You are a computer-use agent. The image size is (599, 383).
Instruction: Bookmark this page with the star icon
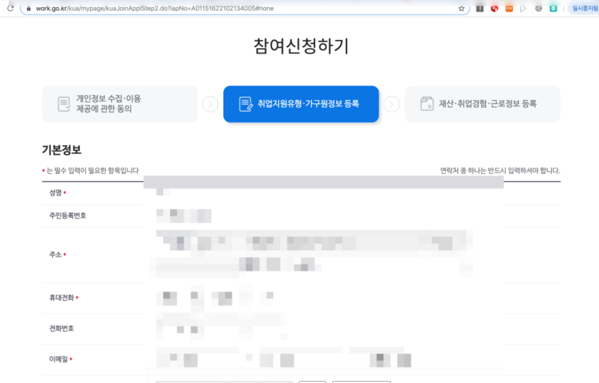461,8
